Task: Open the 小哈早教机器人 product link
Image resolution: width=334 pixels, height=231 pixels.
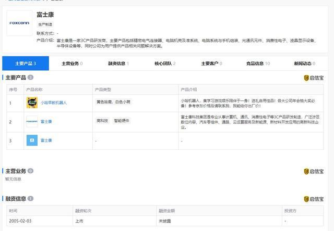Action: [54, 103]
